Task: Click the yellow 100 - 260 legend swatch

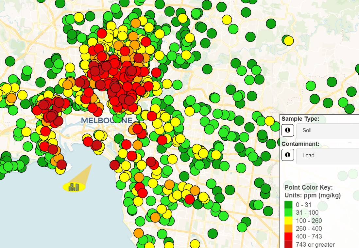Action: point(288,221)
